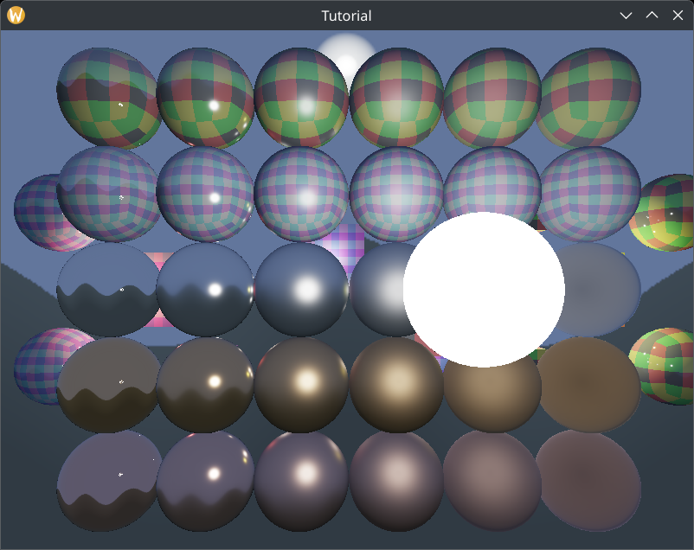Click the chevron-up maximize icon
This screenshot has height=550, width=694.
(x=652, y=15)
